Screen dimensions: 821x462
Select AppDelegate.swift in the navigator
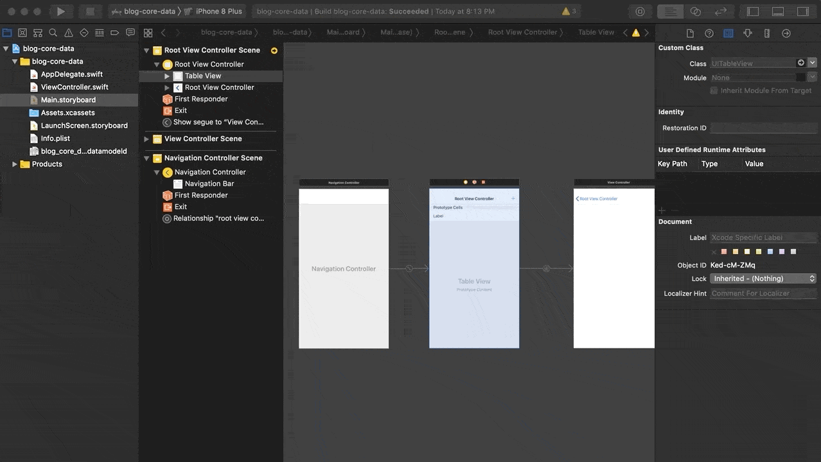tap(72, 74)
